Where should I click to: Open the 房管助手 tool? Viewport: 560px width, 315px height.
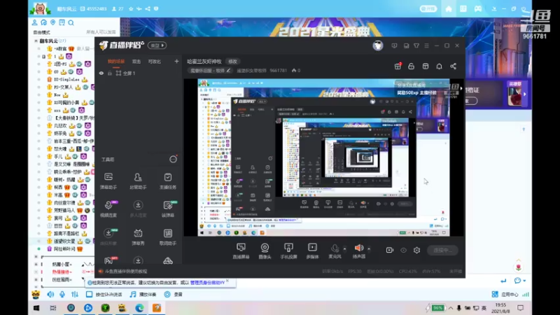[138, 181]
